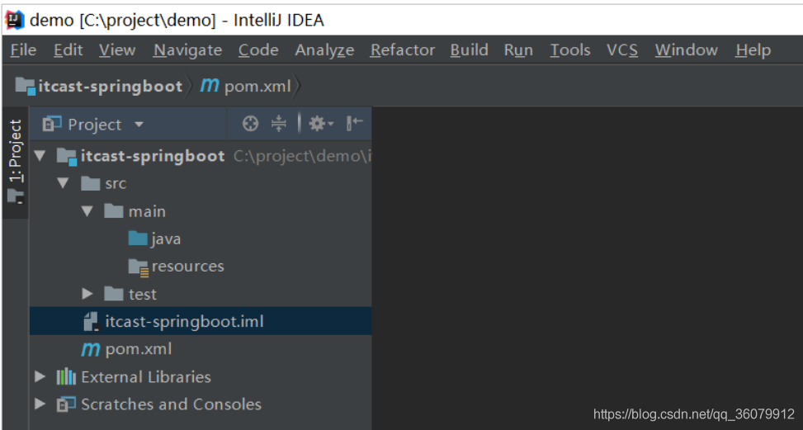Screen dimensions: 803x430
Task: Click the IntelliJ IDEA logo in title bar
Action: [x=15, y=20]
